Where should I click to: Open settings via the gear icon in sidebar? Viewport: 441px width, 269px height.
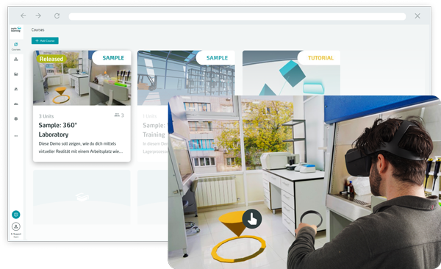(x=16, y=119)
